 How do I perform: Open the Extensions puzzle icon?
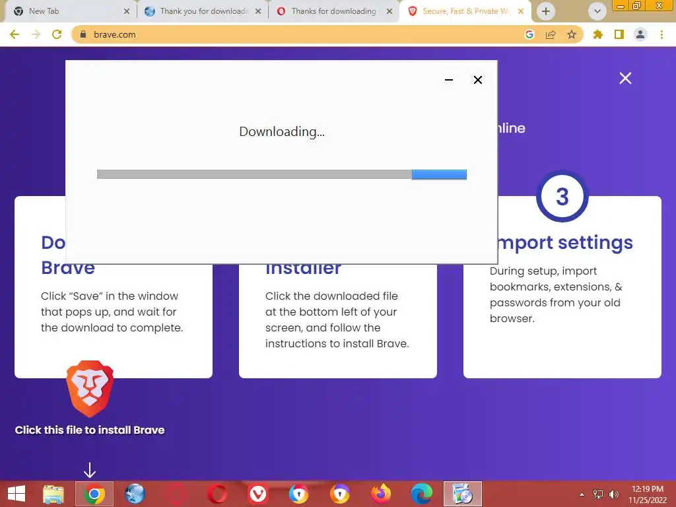[598, 34]
